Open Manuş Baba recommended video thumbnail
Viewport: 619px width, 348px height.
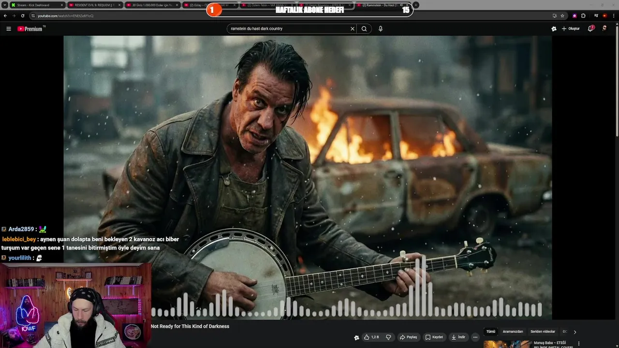point(507,344)
